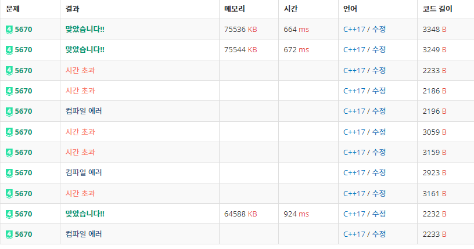474x249 pixels.
Task: Click 수정 edit link in the 3249 B row
Action: 379,49
